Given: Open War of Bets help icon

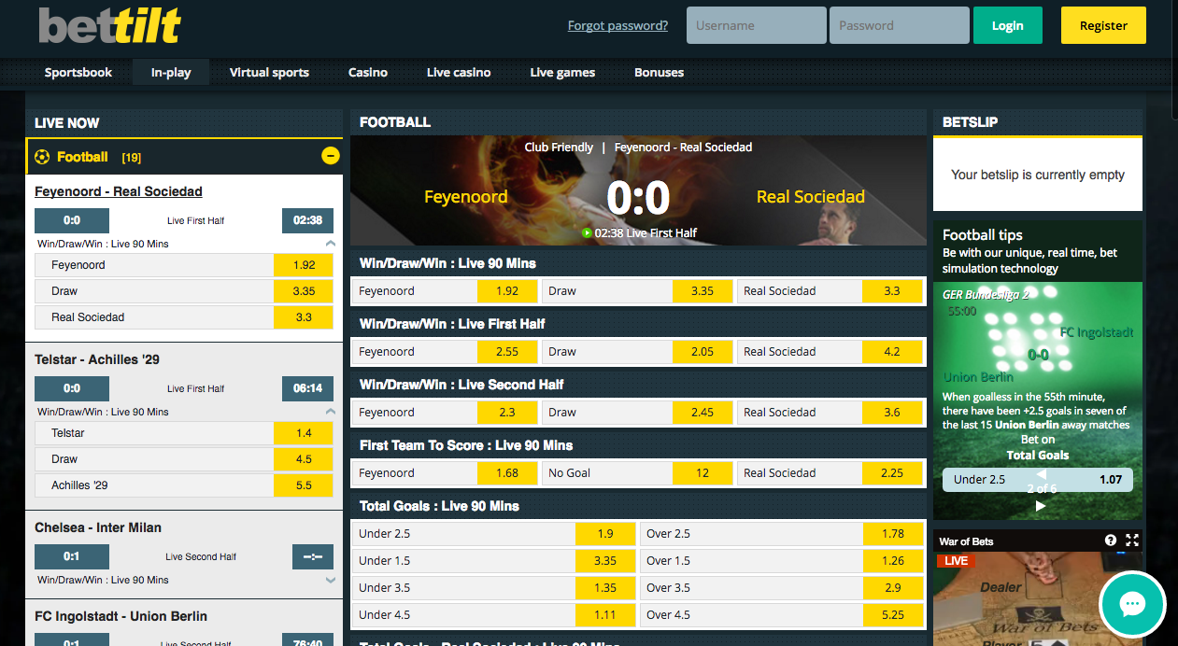Looking at the screenshot, I should pyautogui.click(x=1111, y=541).
